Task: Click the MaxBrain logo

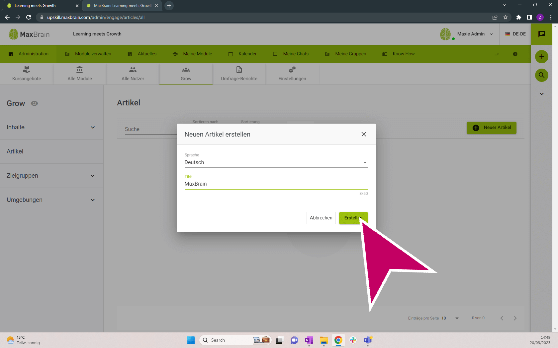Action: [x=29, y=34]
